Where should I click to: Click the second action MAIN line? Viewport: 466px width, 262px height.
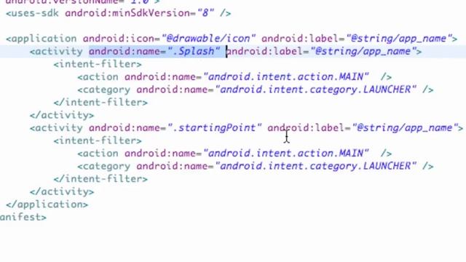[x=234, y=154]
